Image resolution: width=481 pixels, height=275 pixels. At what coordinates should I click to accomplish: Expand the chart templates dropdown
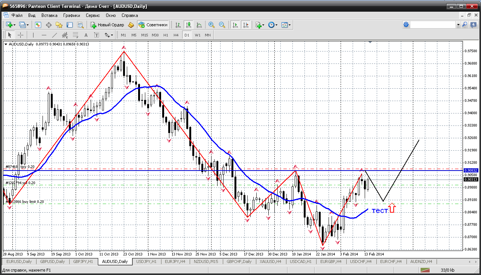point(290,25)
